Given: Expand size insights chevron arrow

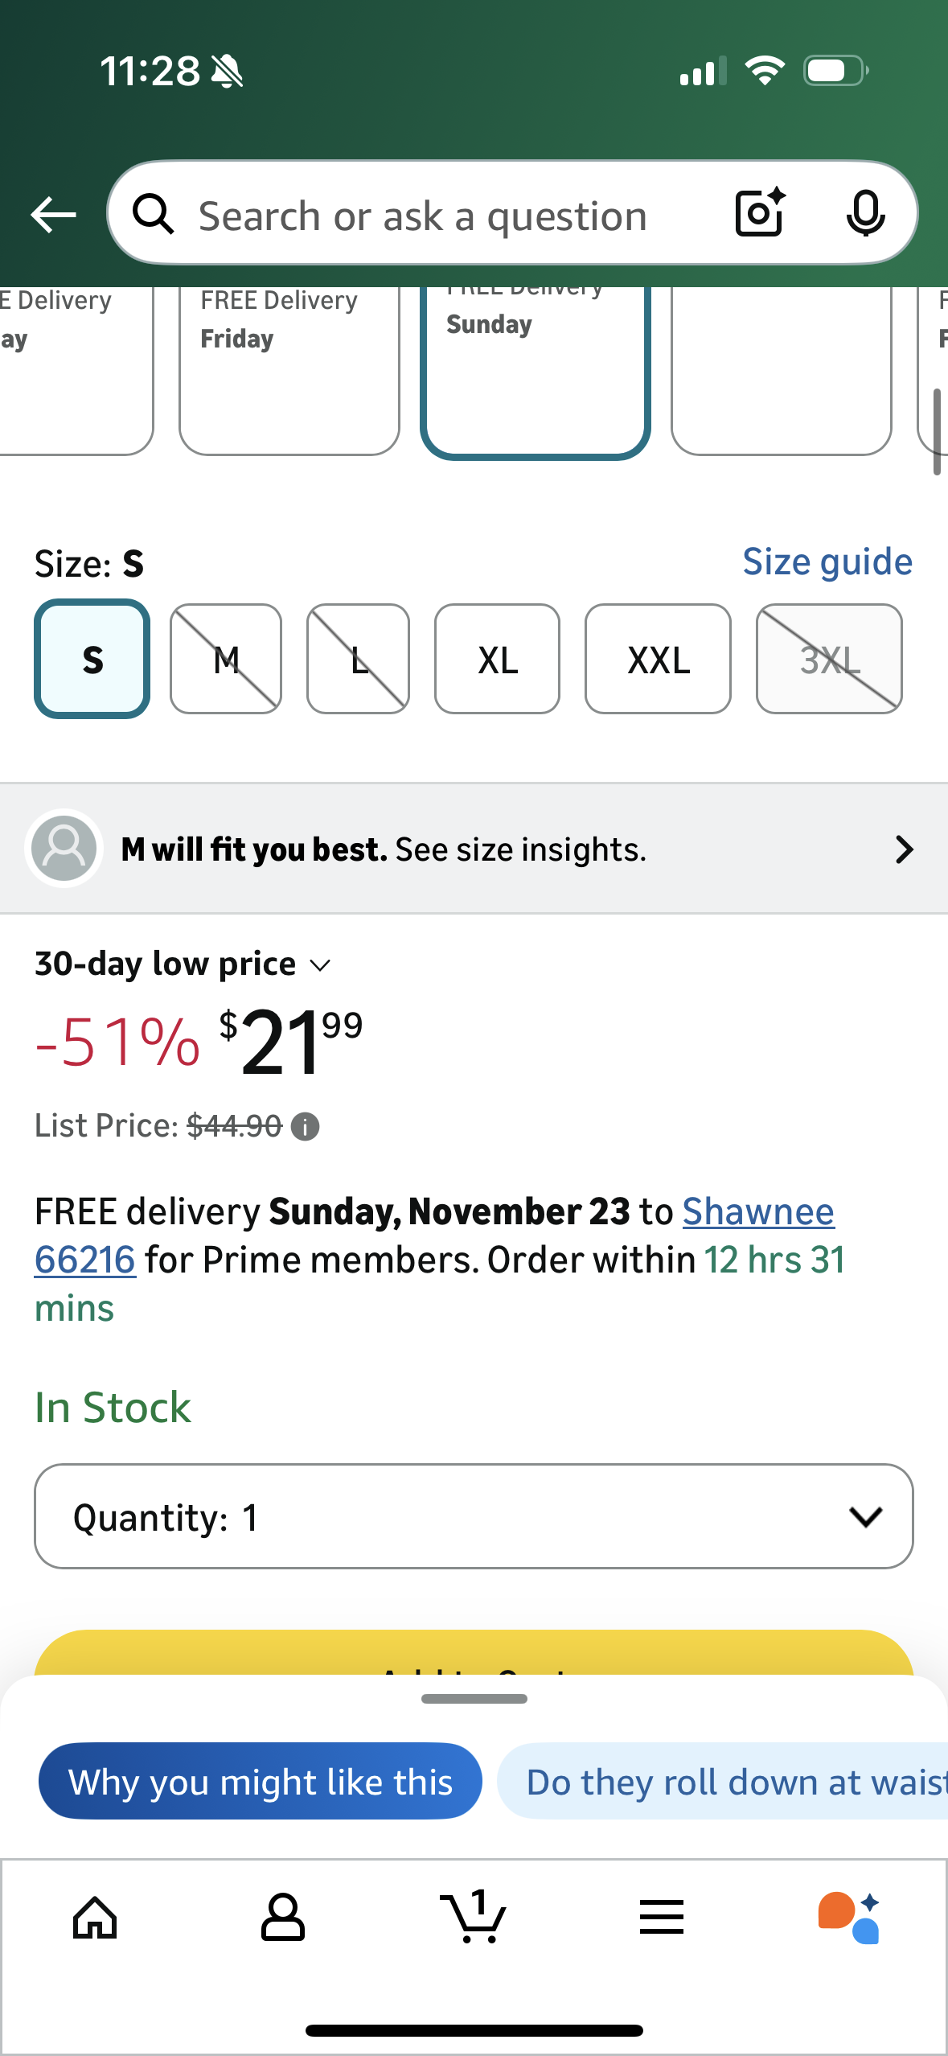Looking at the screenshot, I should click(904, 849).
